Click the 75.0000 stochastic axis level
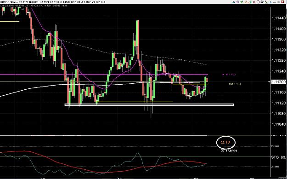Screen dimensions: 287x179 (x=275, y=146)
